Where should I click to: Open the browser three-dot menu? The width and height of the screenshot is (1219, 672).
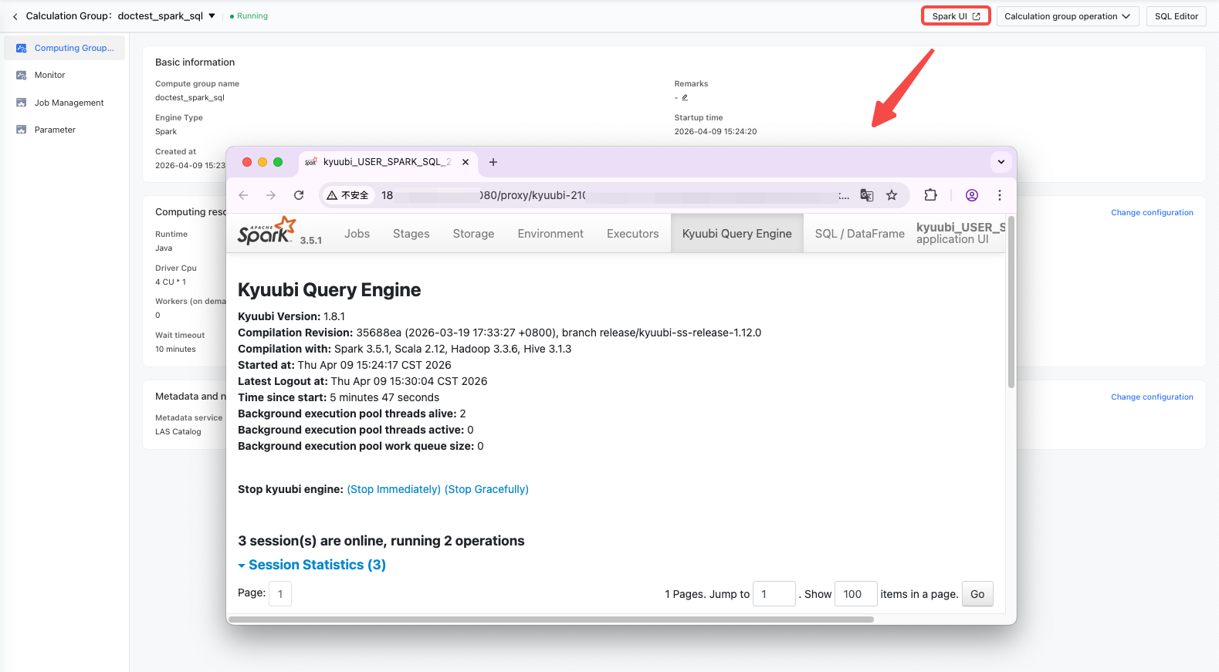tap(1000, 195)
